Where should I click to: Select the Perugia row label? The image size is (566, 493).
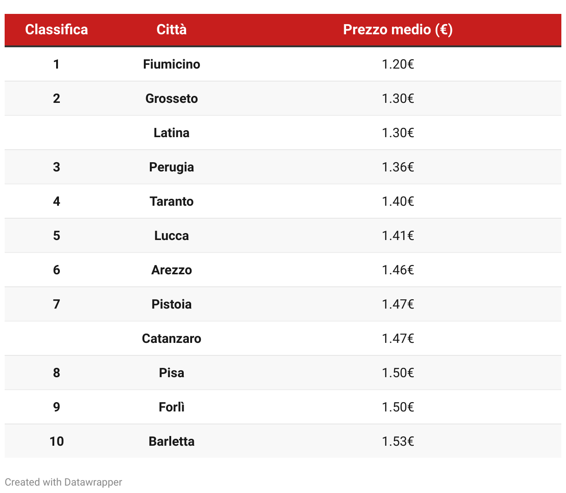point(172,167)
